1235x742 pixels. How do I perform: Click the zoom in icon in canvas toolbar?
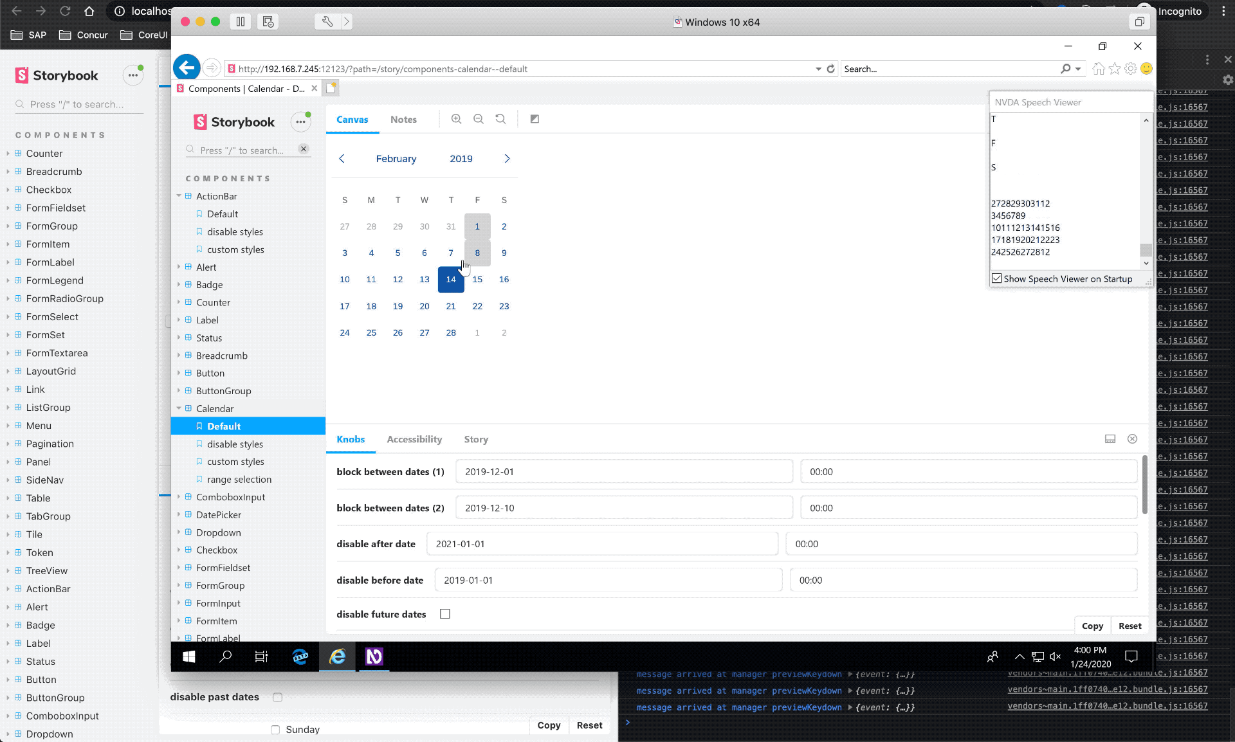(x=456, y=119)
